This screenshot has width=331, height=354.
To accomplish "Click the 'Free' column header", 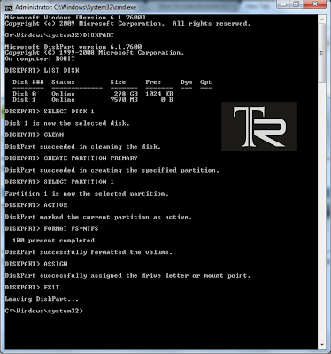I will pyautogui.click(x=153, y=82).
